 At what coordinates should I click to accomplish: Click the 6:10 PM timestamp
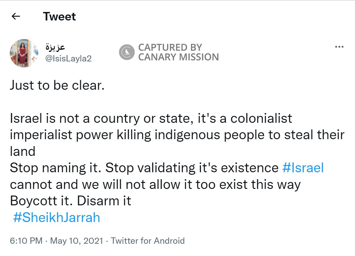point(26,241)
